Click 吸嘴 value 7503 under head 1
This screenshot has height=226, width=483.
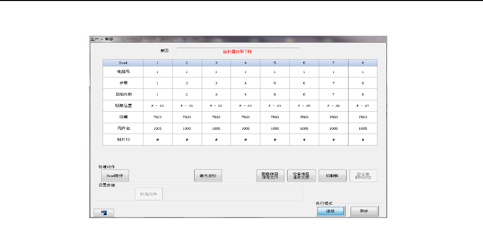point(158,117)
